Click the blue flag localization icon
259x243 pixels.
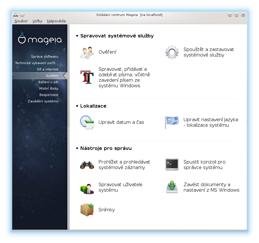172,122
